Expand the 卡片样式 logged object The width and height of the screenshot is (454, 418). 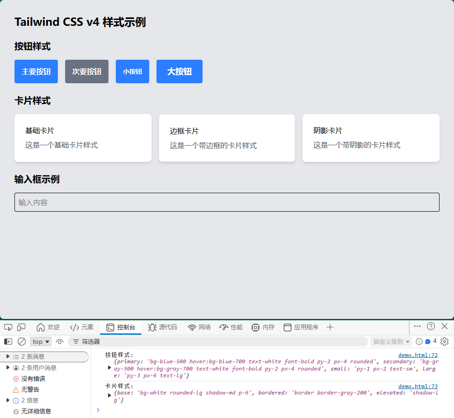point(109,395)
